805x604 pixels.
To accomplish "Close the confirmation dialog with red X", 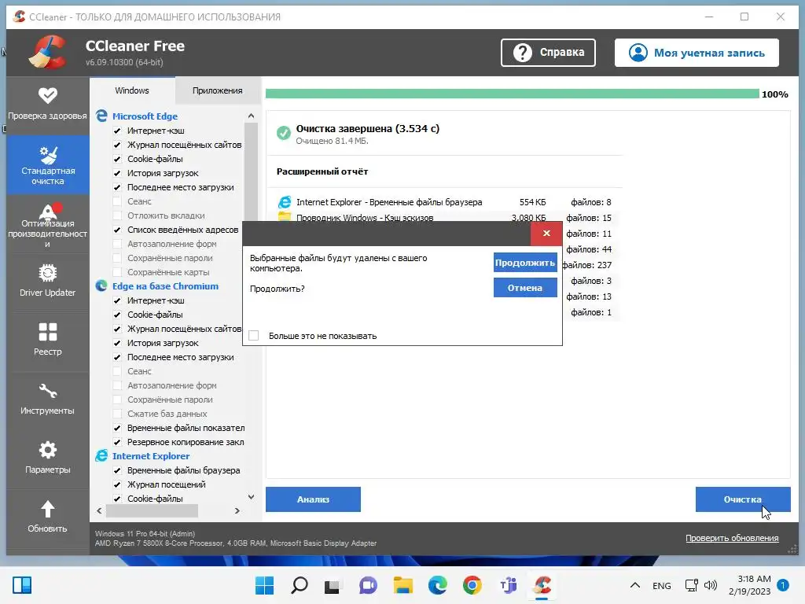I will pos(547,233).
